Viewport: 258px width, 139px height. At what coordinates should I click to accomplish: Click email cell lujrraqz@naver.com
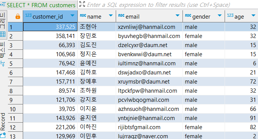[x=149, y=136]
